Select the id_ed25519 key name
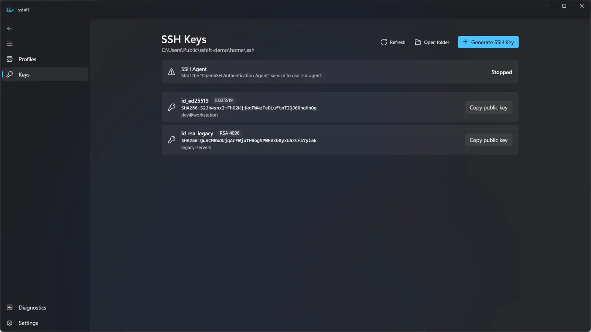Viewport: 591px width, 332px height. tap(195, 101)
